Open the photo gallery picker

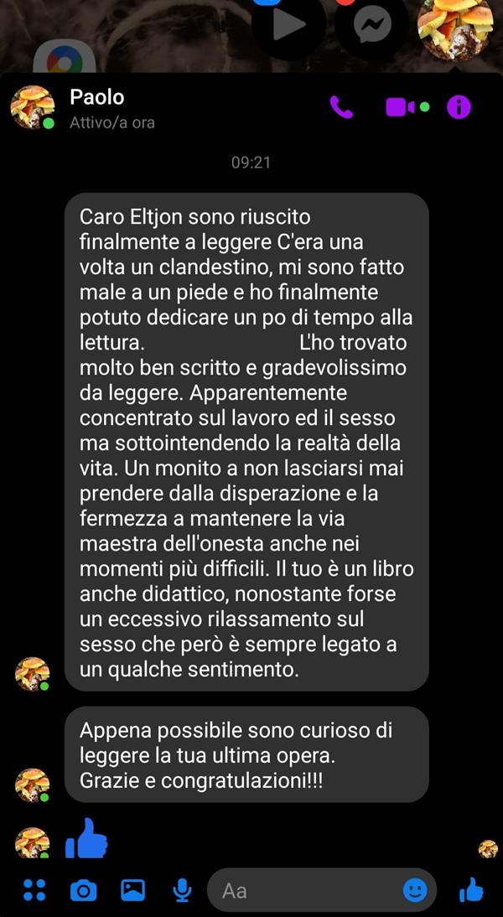(132, 890)
